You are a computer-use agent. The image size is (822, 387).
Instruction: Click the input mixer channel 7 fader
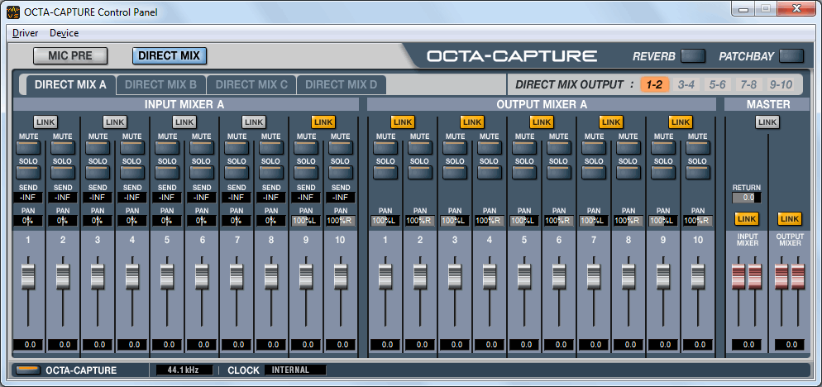[x=237, y=277]
